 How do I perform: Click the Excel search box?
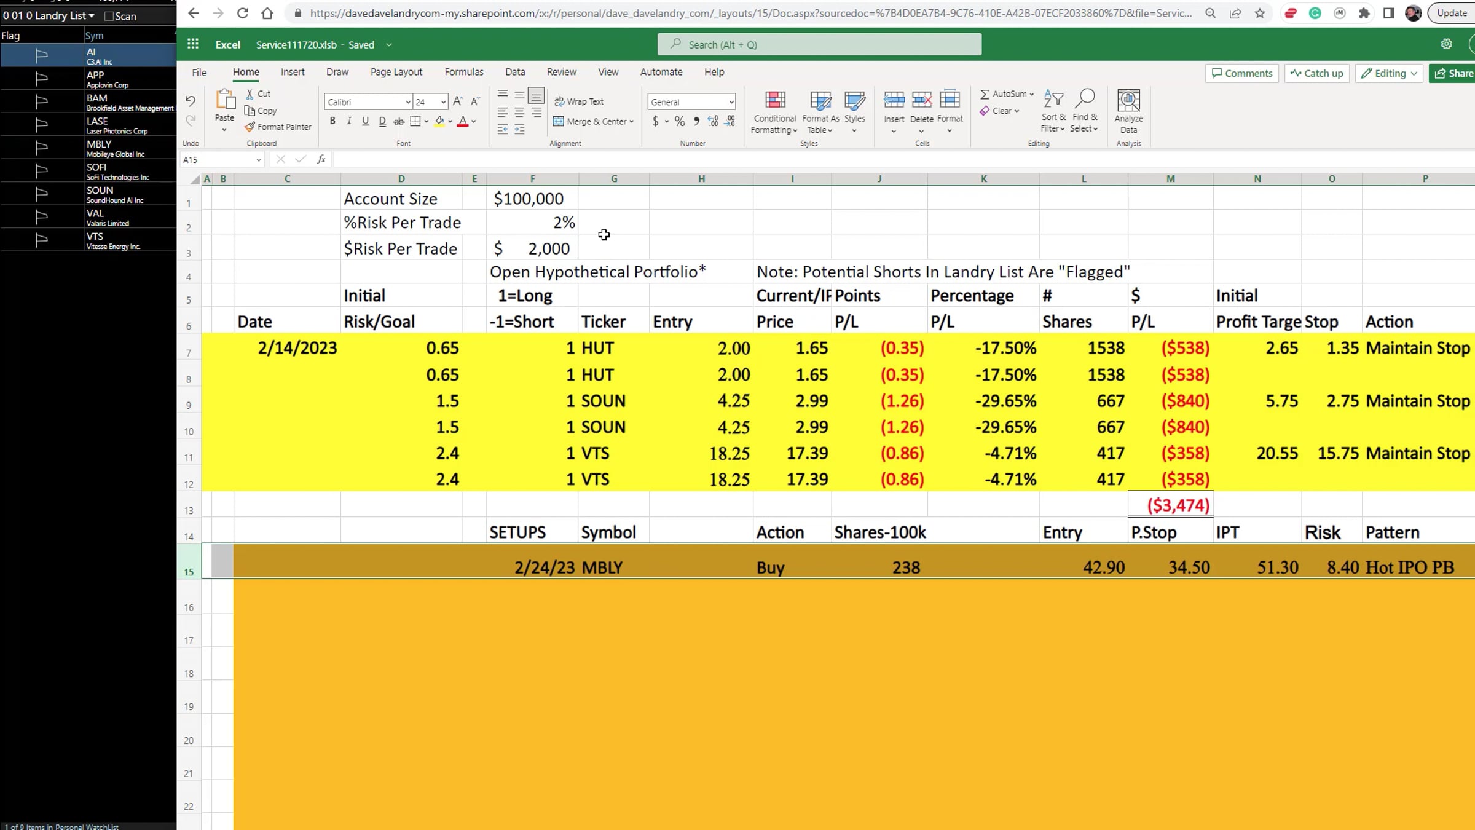click(819, 44)
